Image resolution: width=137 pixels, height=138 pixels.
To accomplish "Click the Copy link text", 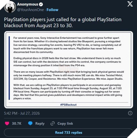I will tap(65, 123).
